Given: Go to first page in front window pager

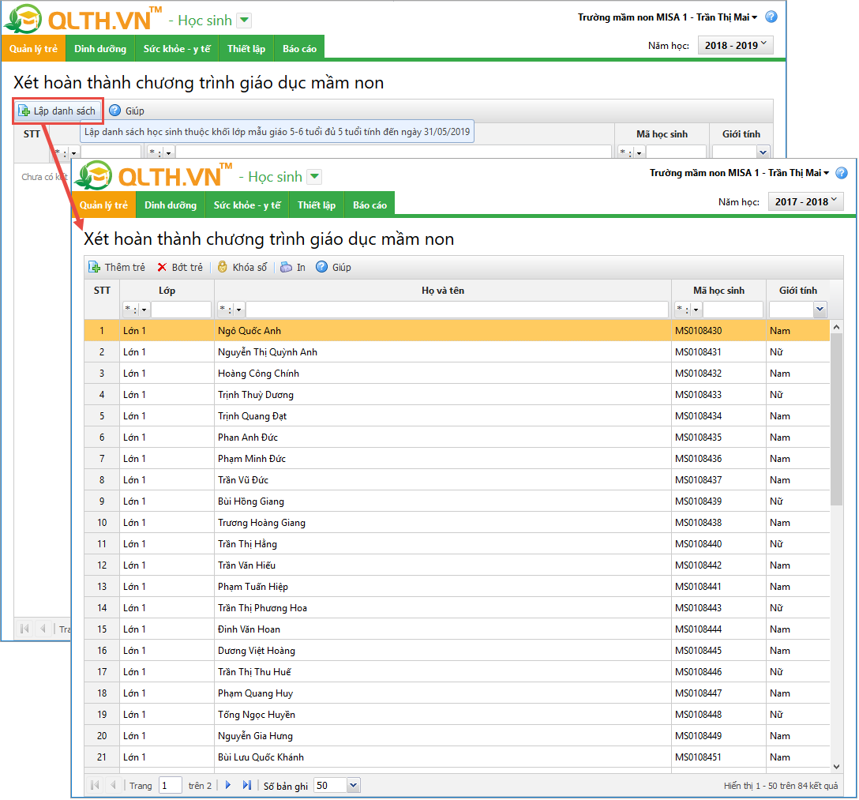Looking at the screenshot, I should pyautogui.click(x=94, y=786).
